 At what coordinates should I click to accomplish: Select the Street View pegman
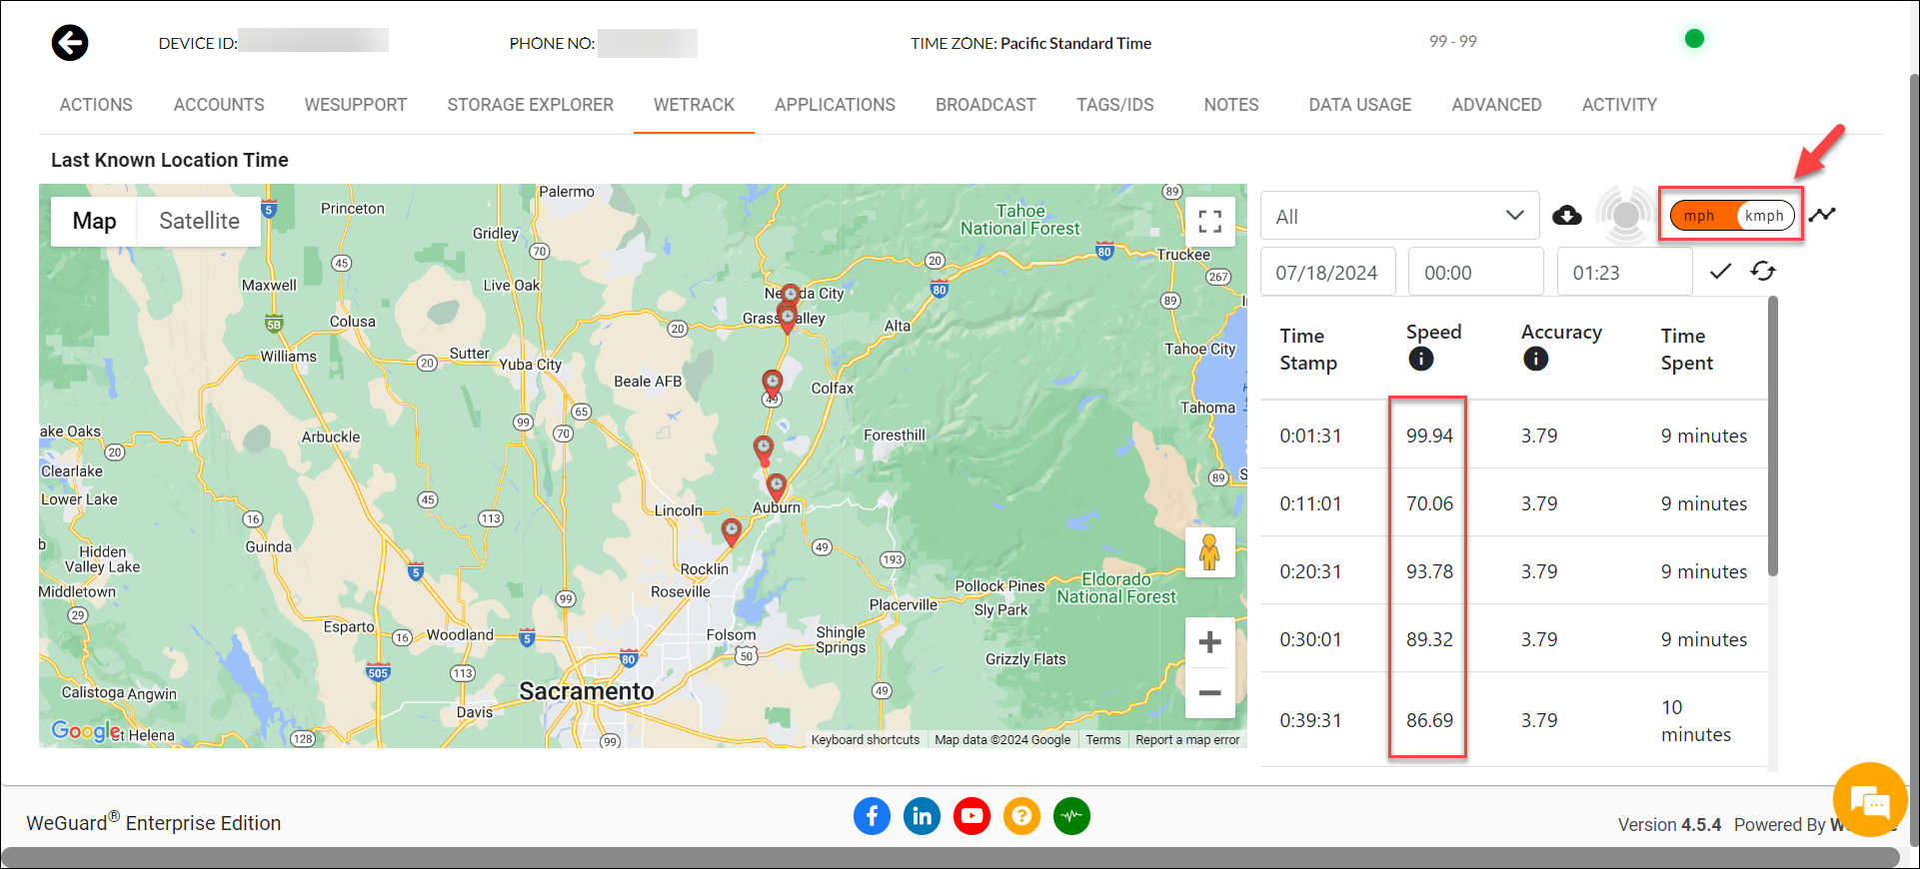tap(1209, 552)
